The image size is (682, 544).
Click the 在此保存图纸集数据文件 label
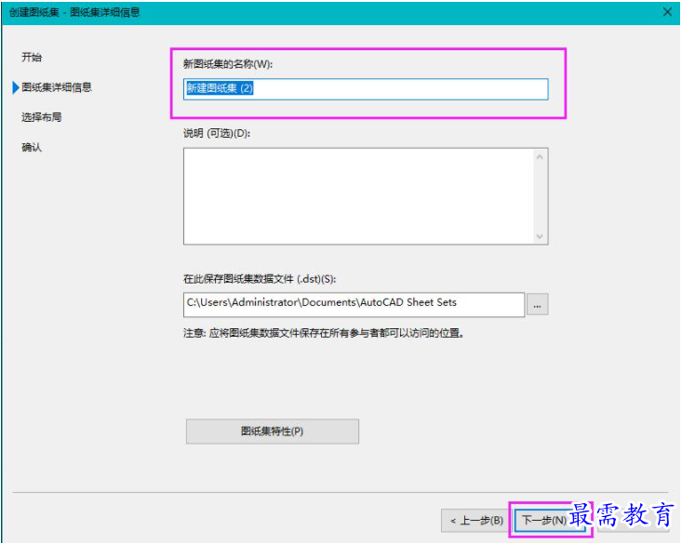coord(260,279)
